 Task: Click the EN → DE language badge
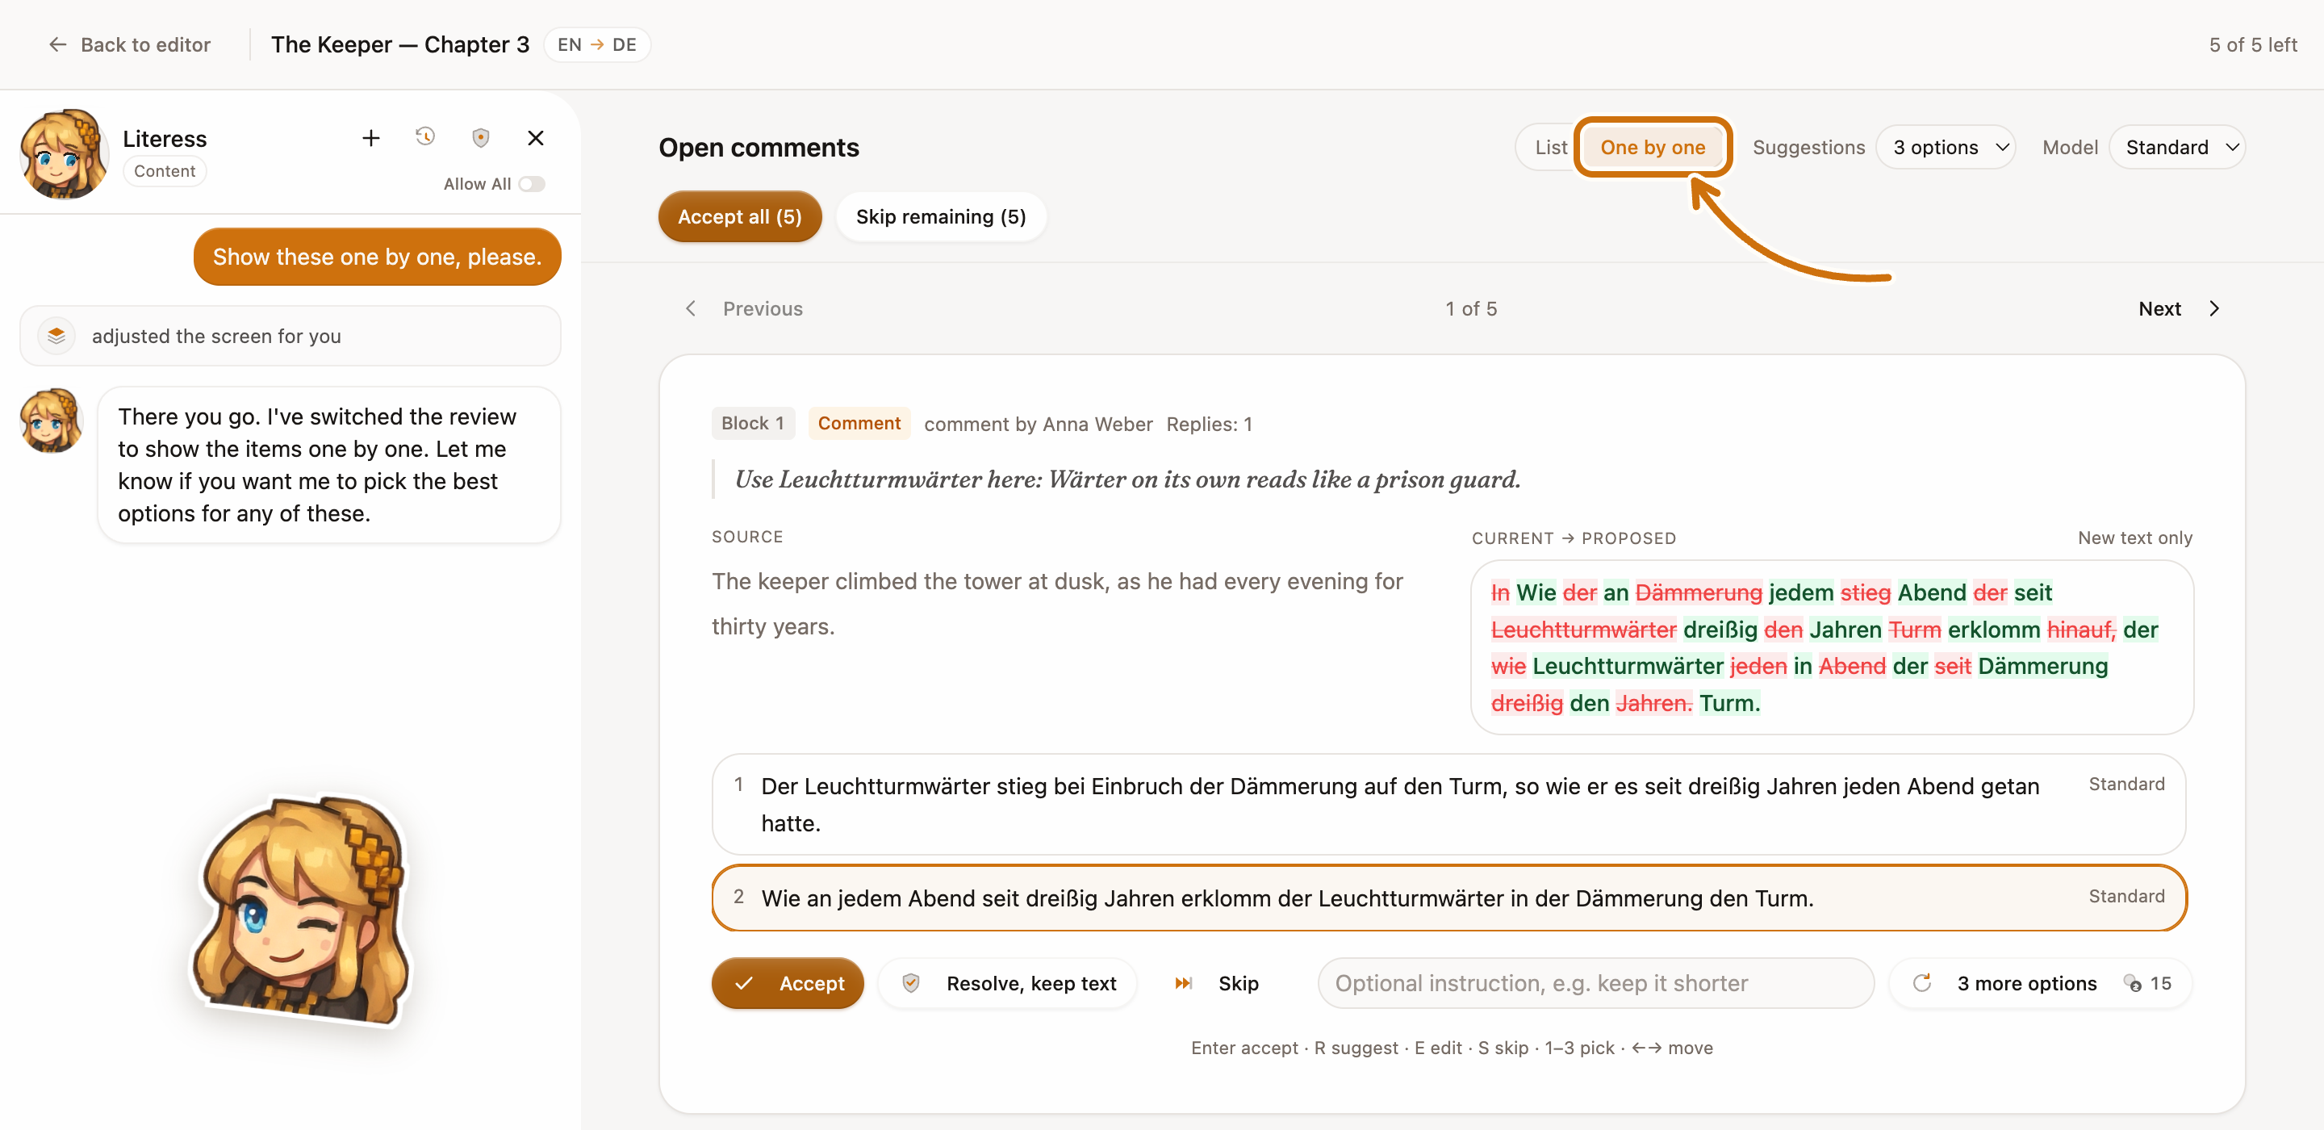click(x=596, y=44)
